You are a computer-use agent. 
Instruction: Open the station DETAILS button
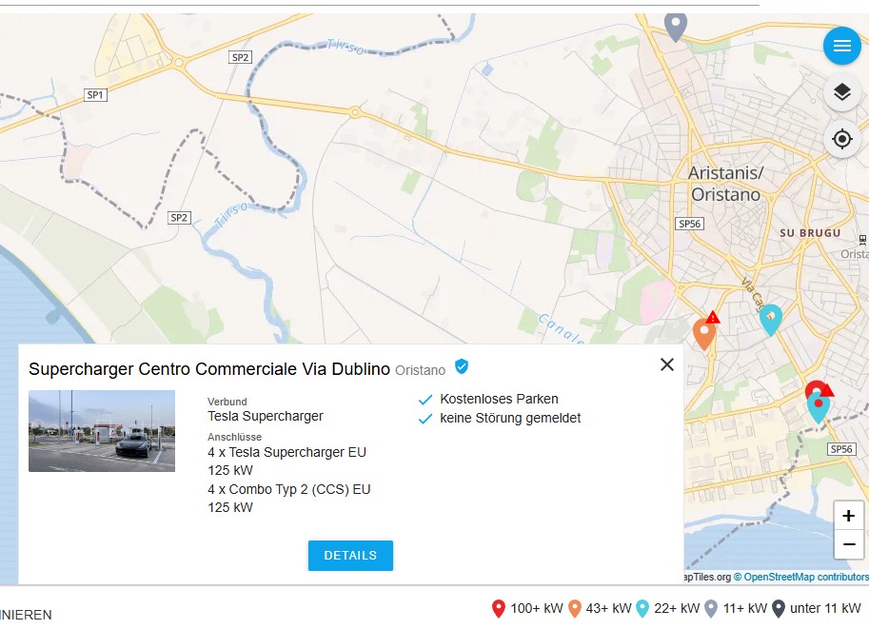(350, 556)
